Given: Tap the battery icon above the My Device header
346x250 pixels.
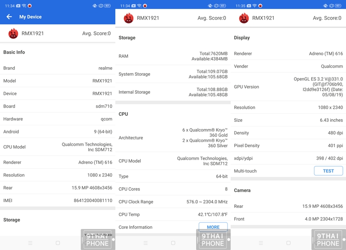Looking at the screenshot, I should (x=108, y=6).
